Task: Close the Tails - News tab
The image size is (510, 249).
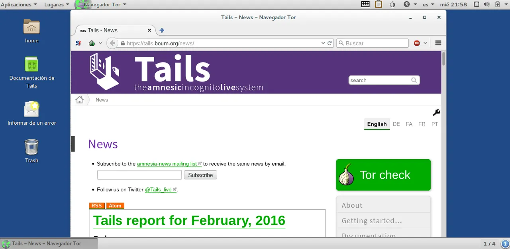Action: pos(149,30)
